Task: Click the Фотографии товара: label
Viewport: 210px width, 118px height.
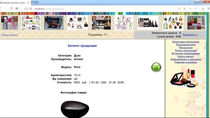Action: click(73, 92)
